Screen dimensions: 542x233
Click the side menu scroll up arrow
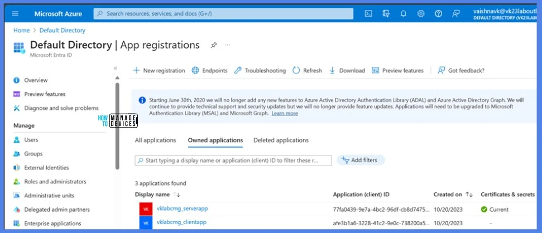click(x=117, y=77)
